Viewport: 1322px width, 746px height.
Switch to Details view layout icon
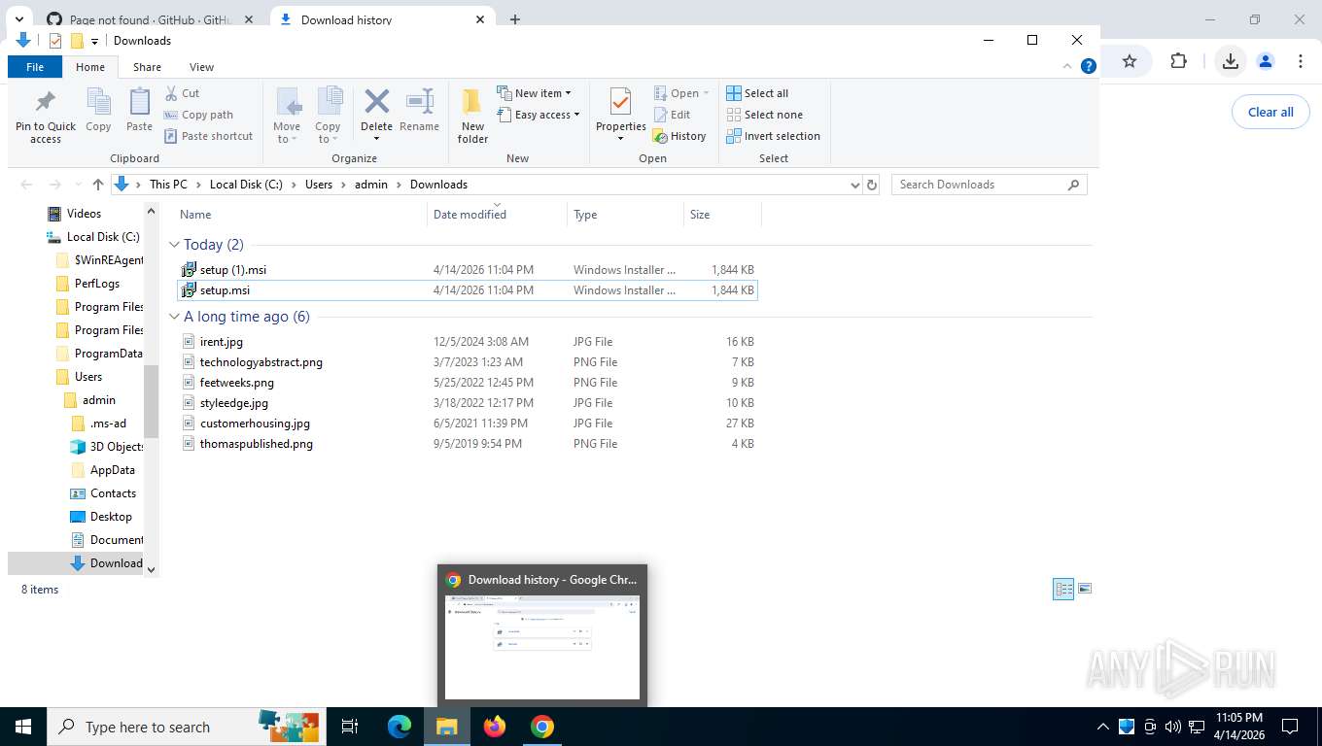point(1063,589)
